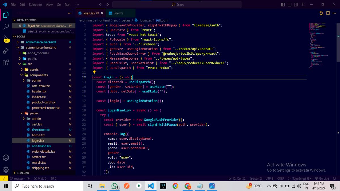Click the Spaces: 2 indentation setting

pos(255,179)
